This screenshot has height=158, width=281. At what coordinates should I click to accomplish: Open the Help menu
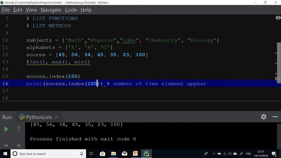[x=86, y=10]
